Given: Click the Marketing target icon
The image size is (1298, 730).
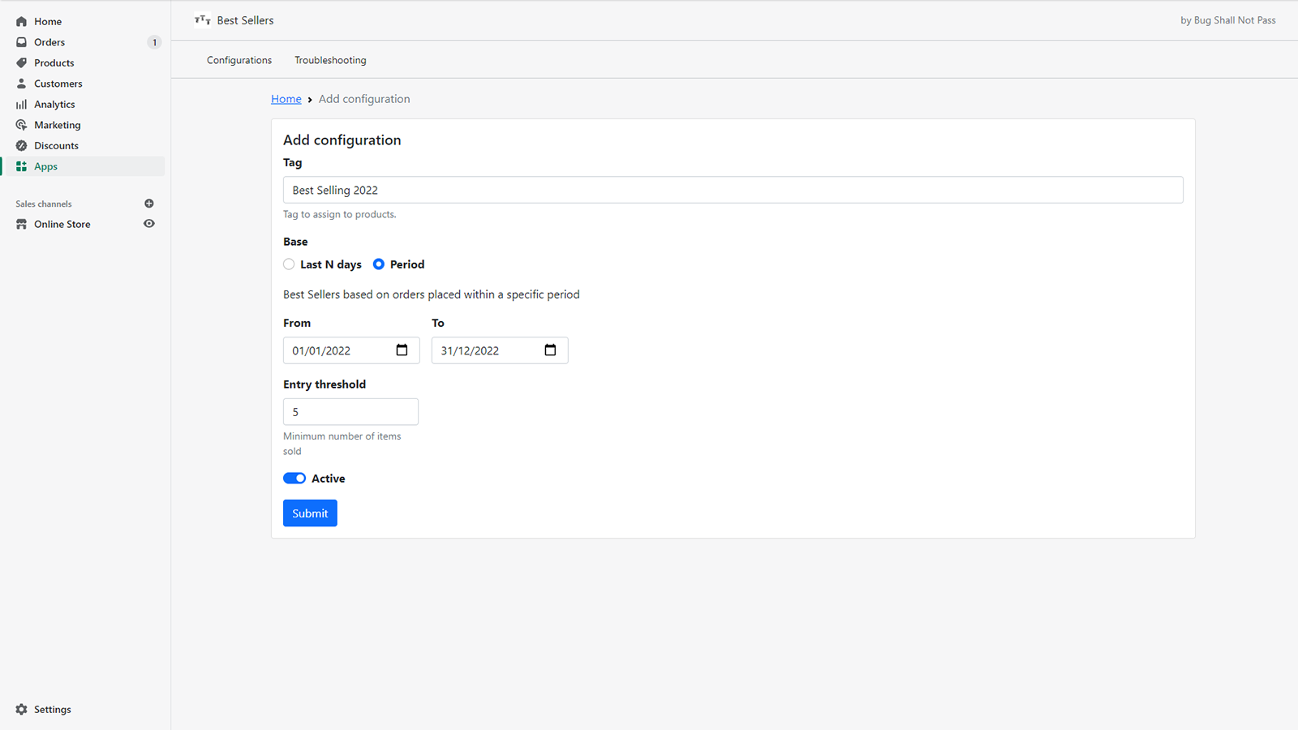Looking at the screenshot, I should 22,125.
